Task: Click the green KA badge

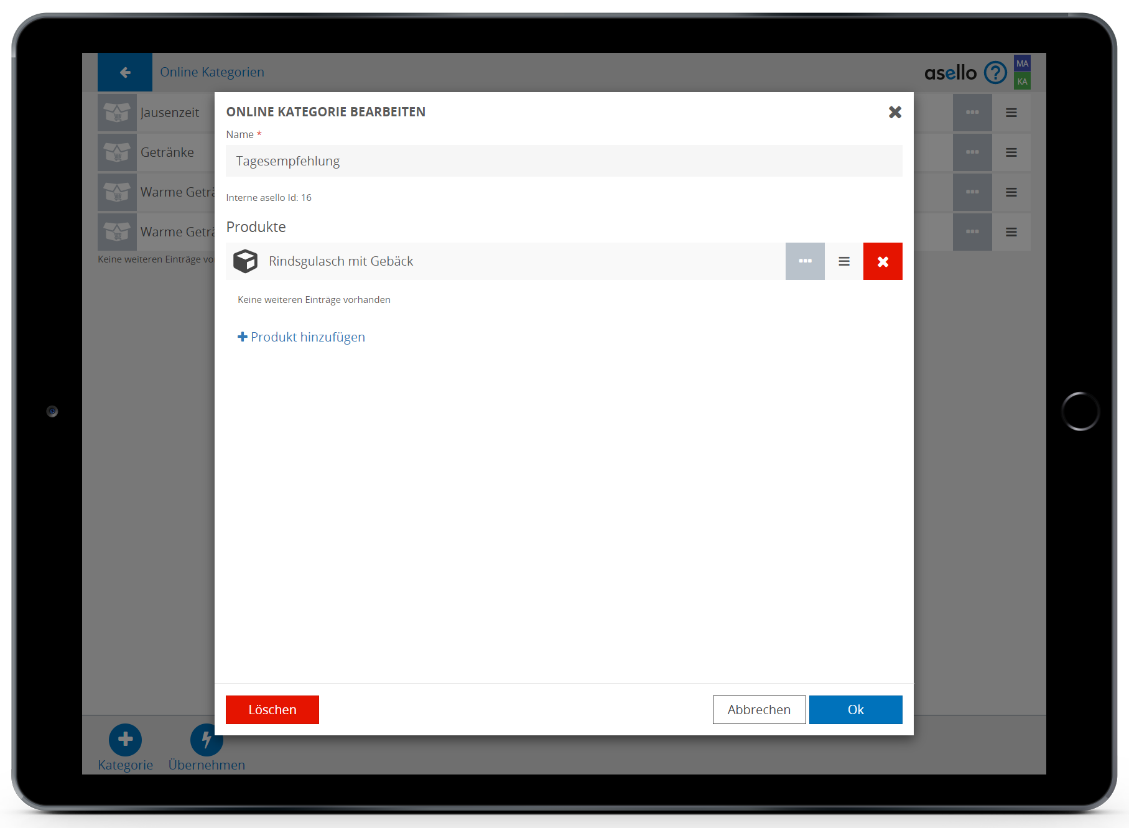Action: point(1022,81)
